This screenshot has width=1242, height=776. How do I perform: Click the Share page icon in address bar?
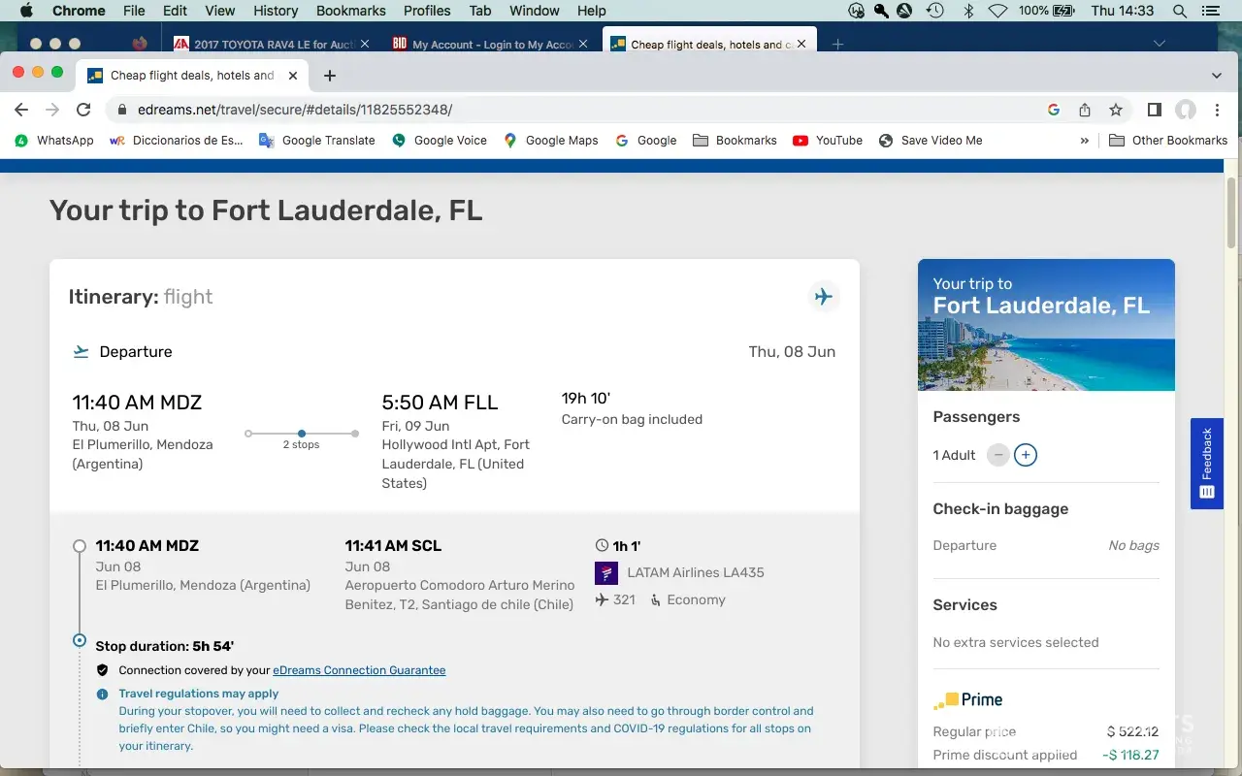tap(1085, 110)
